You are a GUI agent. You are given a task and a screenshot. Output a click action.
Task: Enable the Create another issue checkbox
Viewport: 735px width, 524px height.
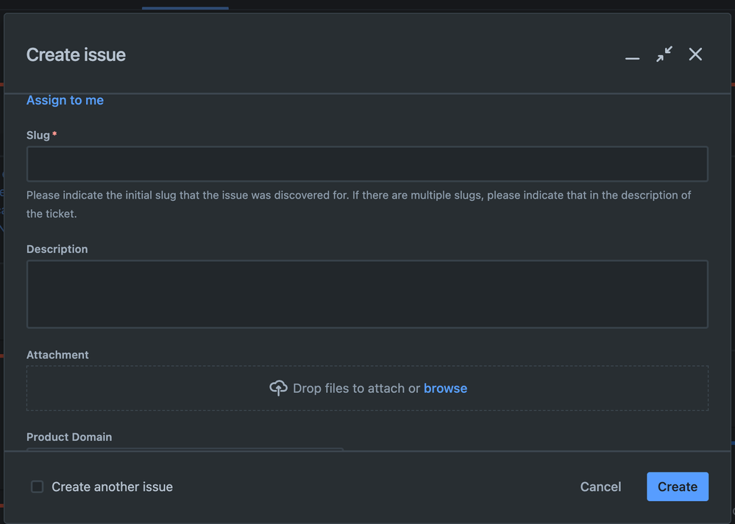click(38, 486)
